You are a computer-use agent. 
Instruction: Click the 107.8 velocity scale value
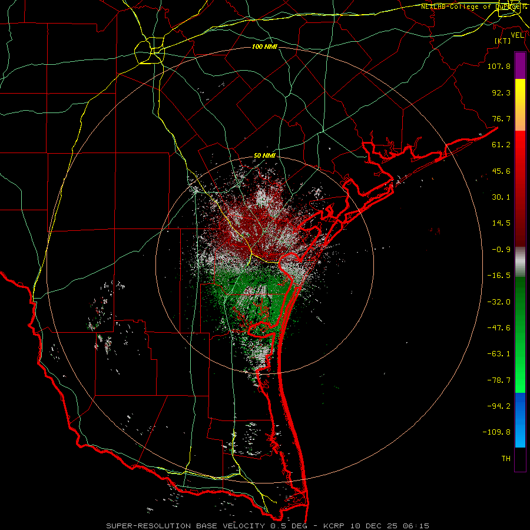point(499,66)
